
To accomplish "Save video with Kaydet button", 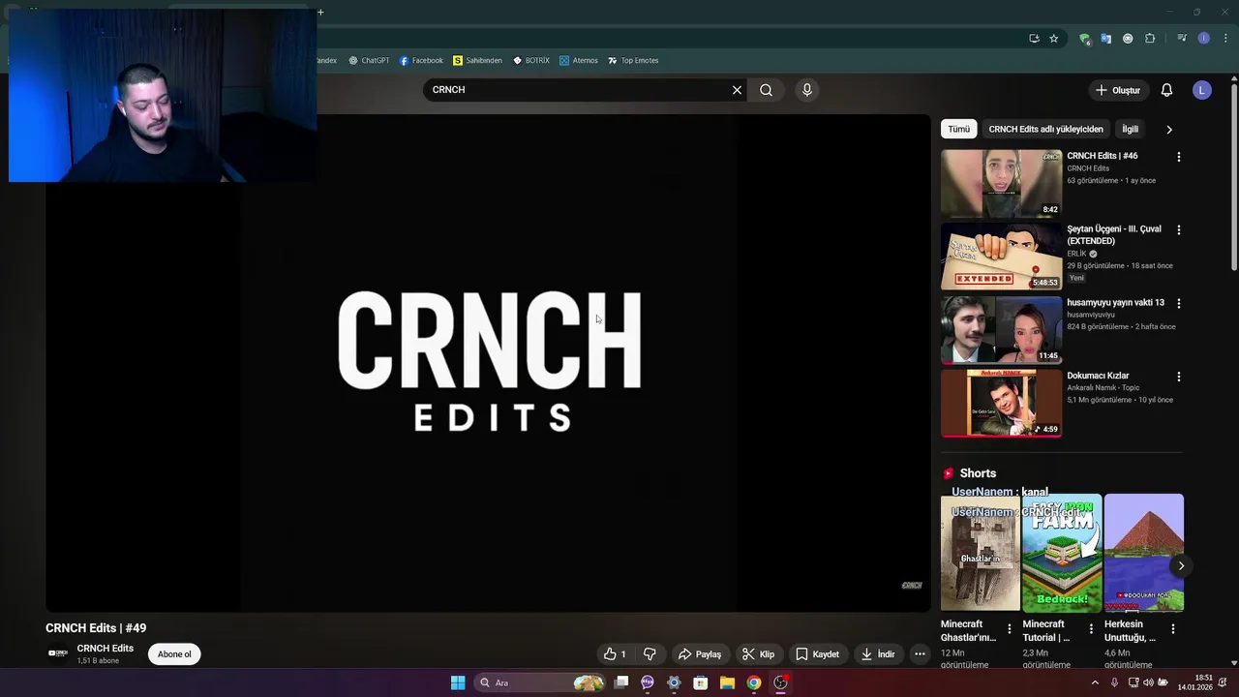I will (x=817, y=654).
